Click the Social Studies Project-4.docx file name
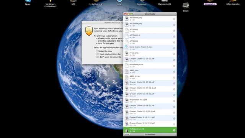 pyautogui.click(x=141, y=47)
